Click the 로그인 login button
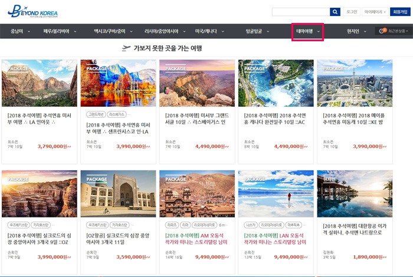The height and width of the screenshot is (277, 413). 352,12
